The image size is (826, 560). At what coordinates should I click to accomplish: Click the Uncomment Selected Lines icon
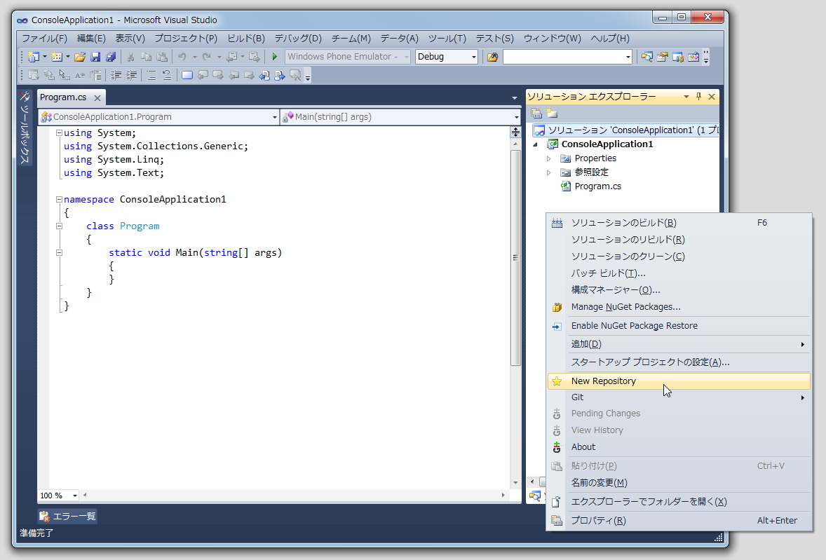(166, 75)
